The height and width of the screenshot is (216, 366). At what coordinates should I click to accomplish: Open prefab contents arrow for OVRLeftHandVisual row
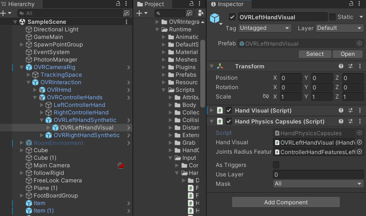[x=128, y=128]
